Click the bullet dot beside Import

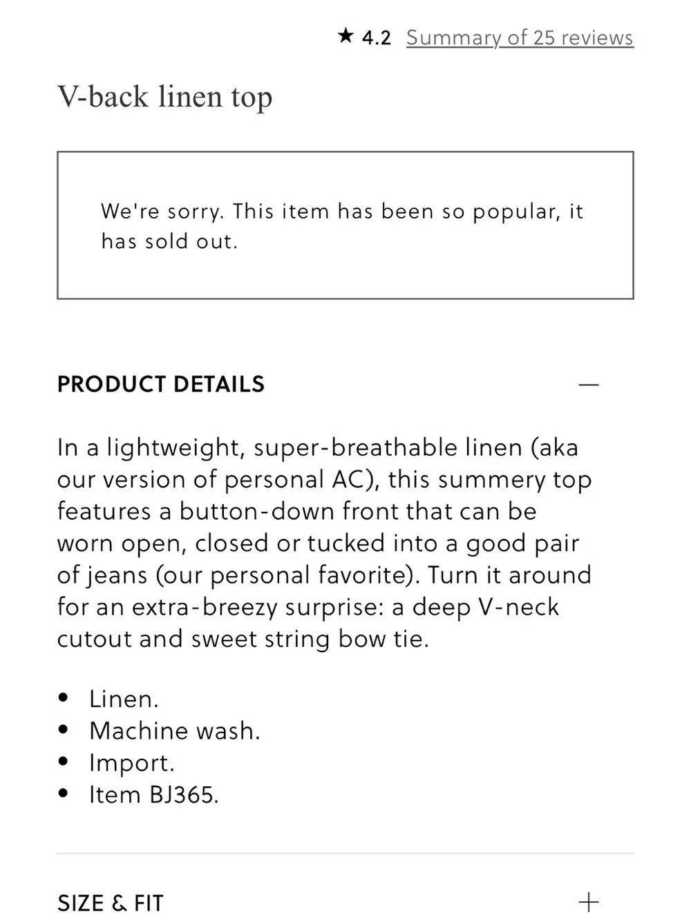[64, 761]
